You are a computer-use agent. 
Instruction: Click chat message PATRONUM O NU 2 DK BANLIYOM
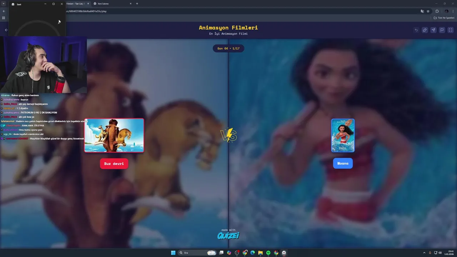(39, 112)
